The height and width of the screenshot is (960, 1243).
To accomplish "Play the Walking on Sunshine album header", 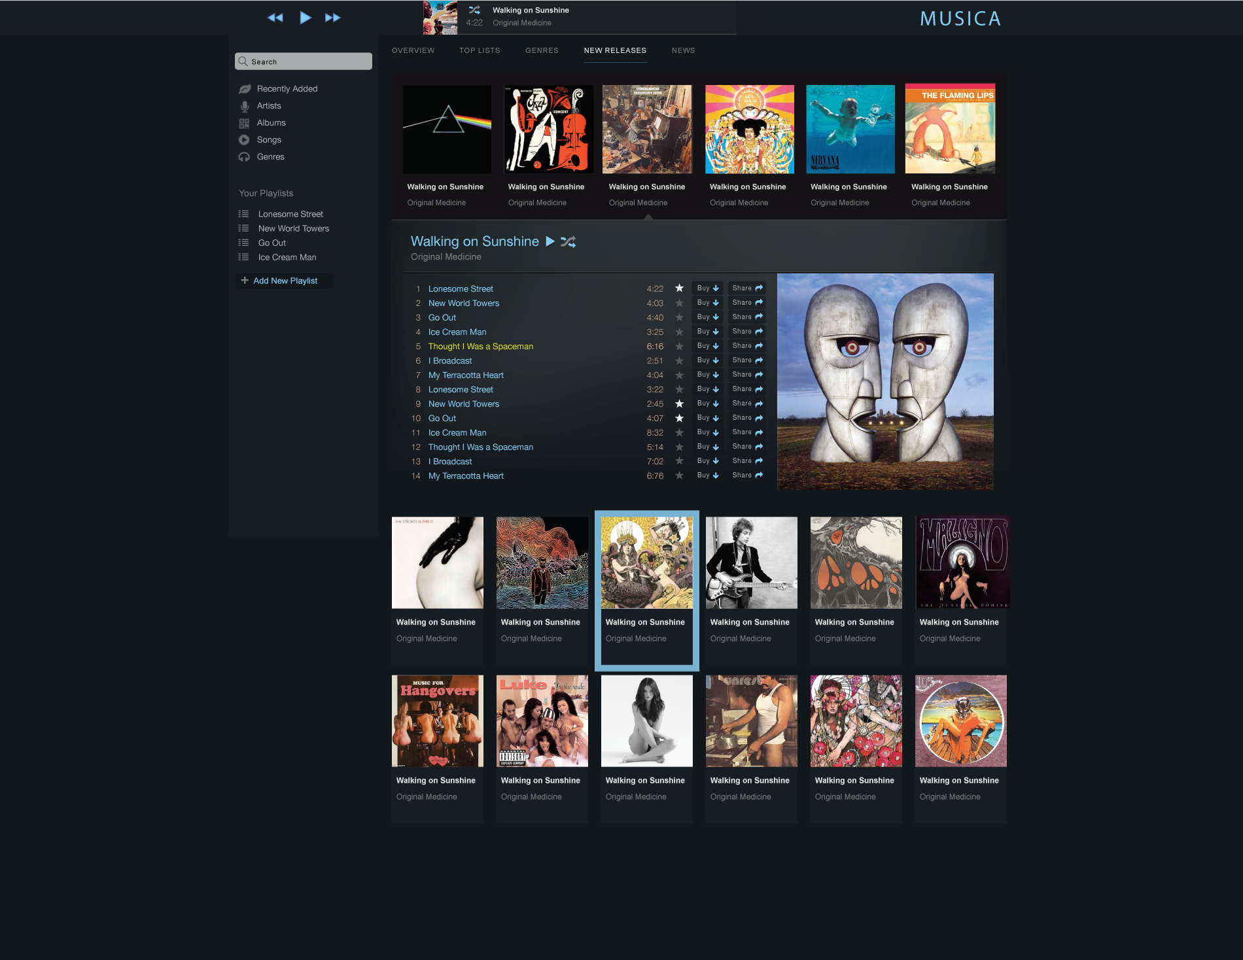I will pyautogui.click(x=550, y=241).
